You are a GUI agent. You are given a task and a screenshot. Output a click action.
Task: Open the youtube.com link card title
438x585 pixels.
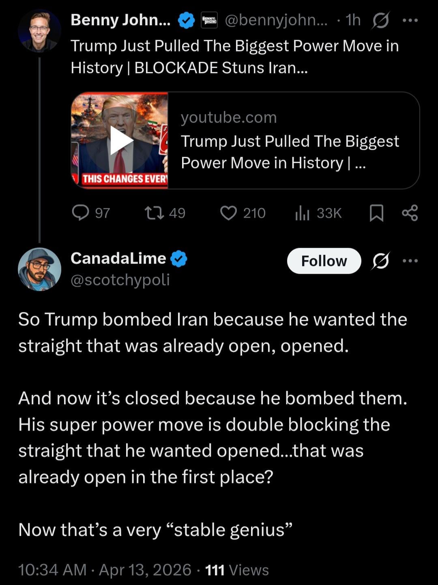coord(290,152)
